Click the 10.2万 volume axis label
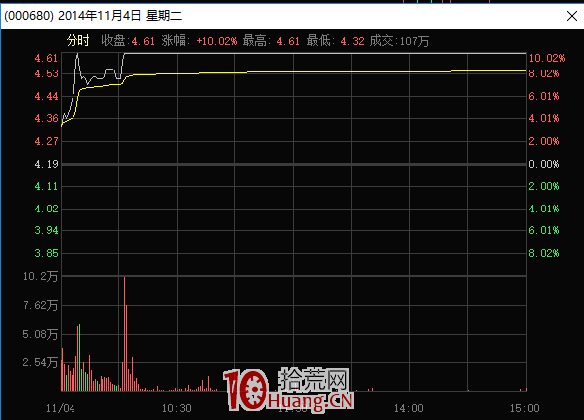The width and height of the screenshot is (584, 420). (x=40, y=276)
